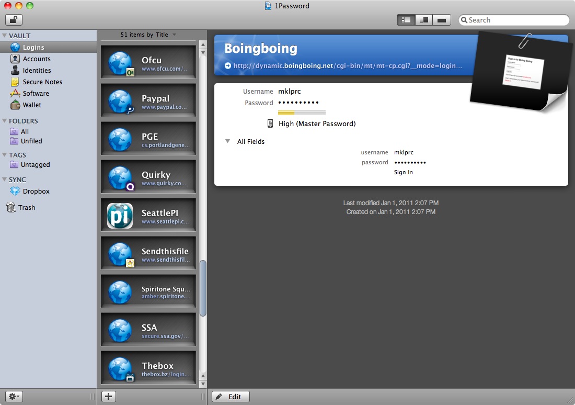Click the lock vault padlock button
Image resolution: width=575 pixels, height=405 pixels.
click(14, 20)
